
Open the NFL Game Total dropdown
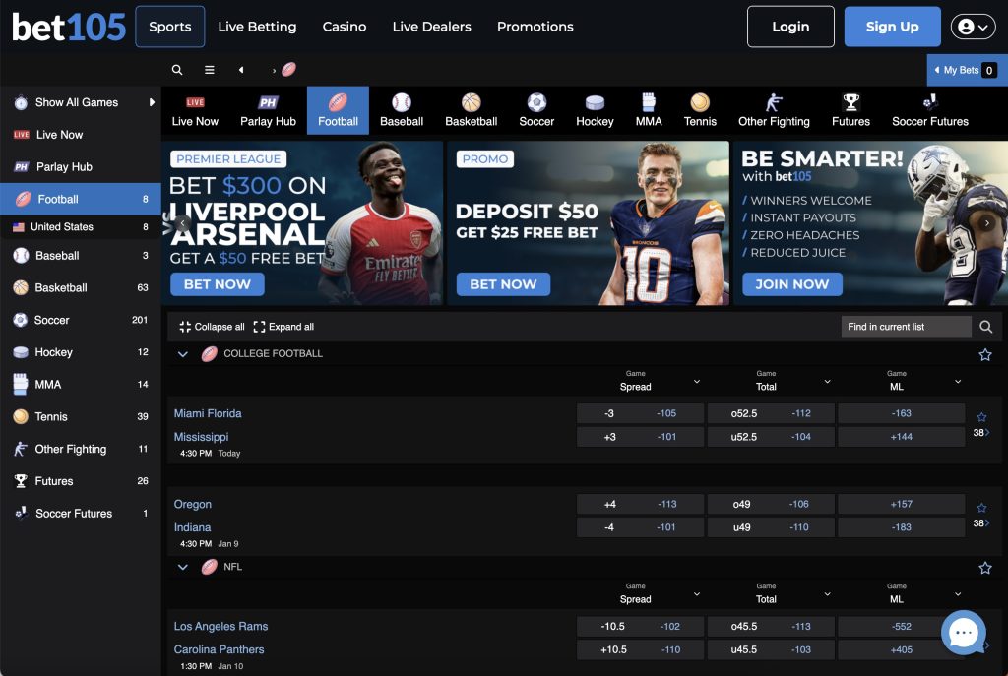point(827,594)
